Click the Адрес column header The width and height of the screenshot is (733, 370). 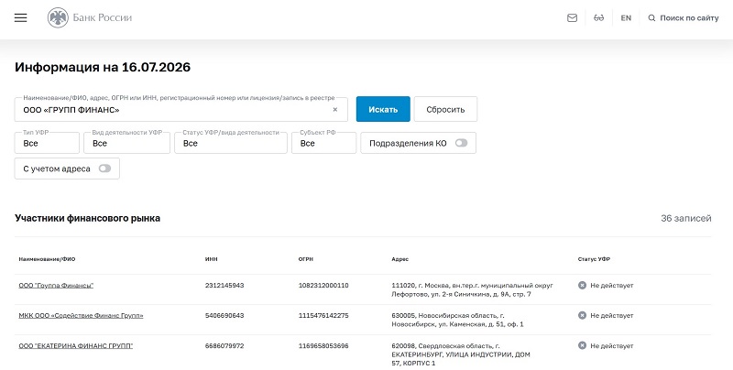pyautogui.click(x=400, y=259)
